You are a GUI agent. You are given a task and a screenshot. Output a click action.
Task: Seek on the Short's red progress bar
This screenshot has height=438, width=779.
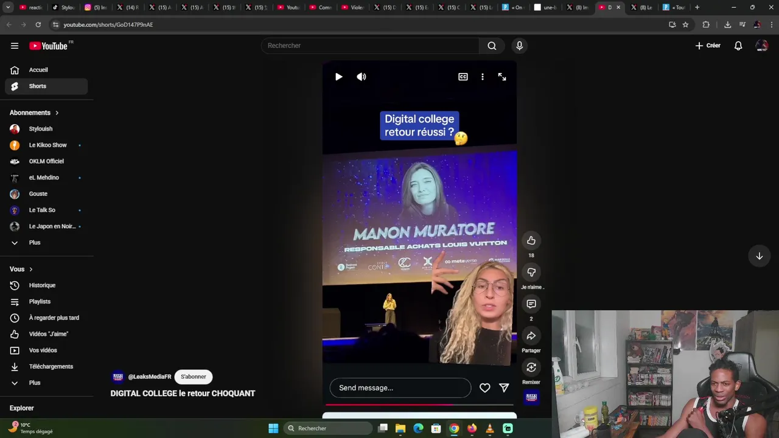[419, 404]
